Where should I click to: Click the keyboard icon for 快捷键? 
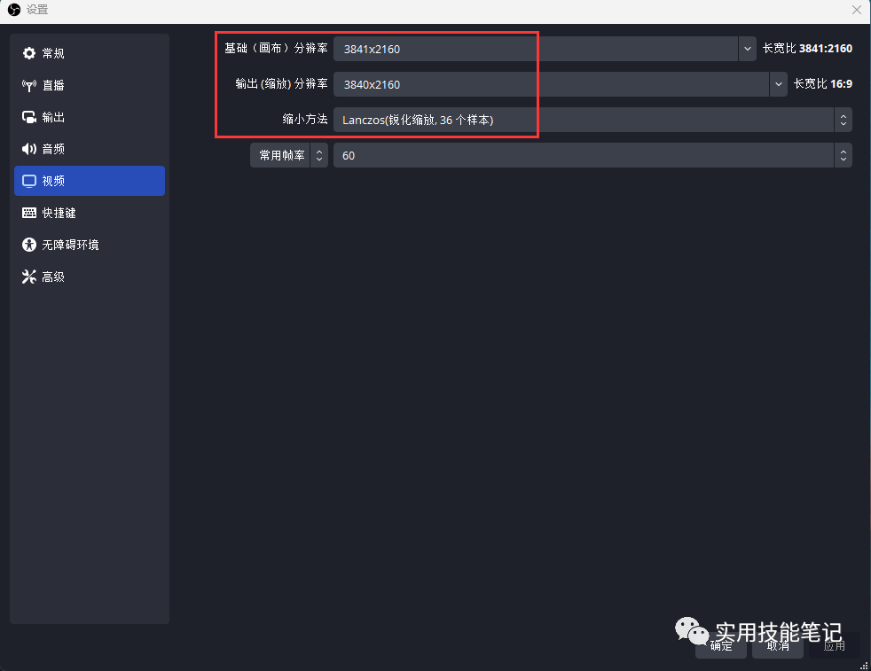point(29,213)
